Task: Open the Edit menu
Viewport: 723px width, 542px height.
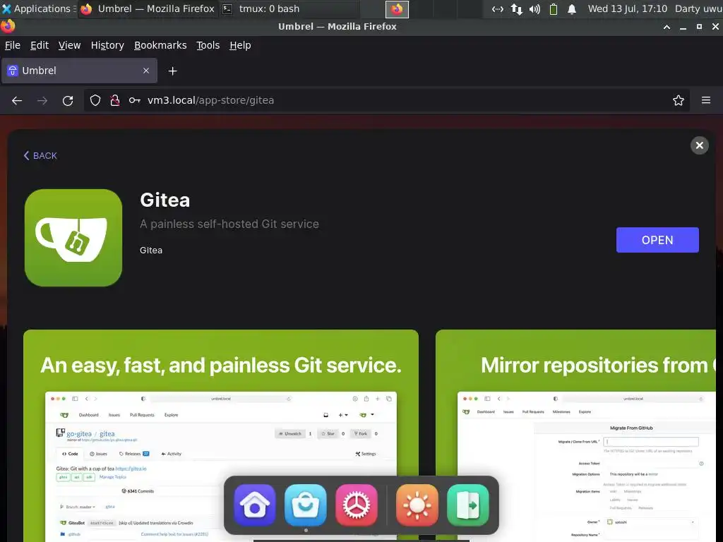Action: pos(40,45)
